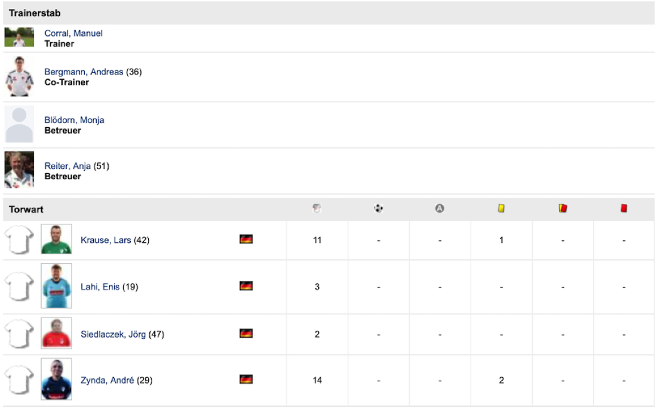This screenshot has height=407, width=657.
Task: Click the red card column icon
Action: (x=624, y=208)
